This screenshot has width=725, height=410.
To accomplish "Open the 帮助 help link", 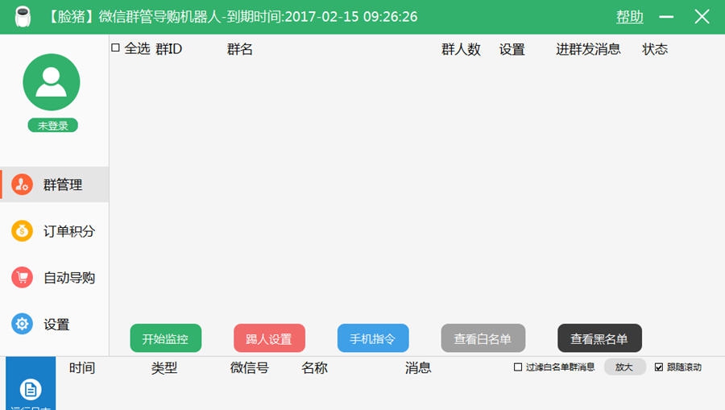I will tap(630, 17).
